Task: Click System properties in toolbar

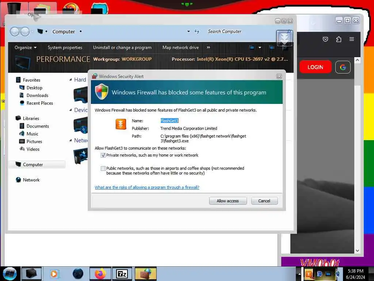Action: coord(65,48)
